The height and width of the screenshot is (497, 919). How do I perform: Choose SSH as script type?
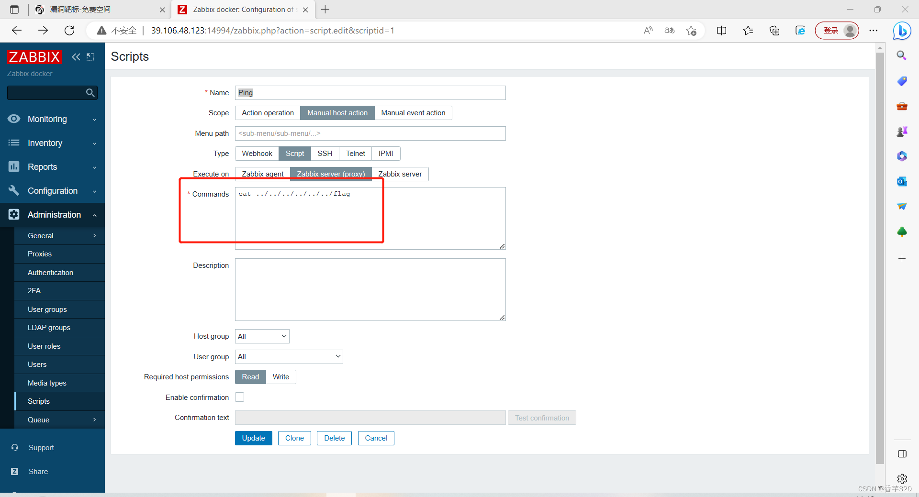point(325,154)
